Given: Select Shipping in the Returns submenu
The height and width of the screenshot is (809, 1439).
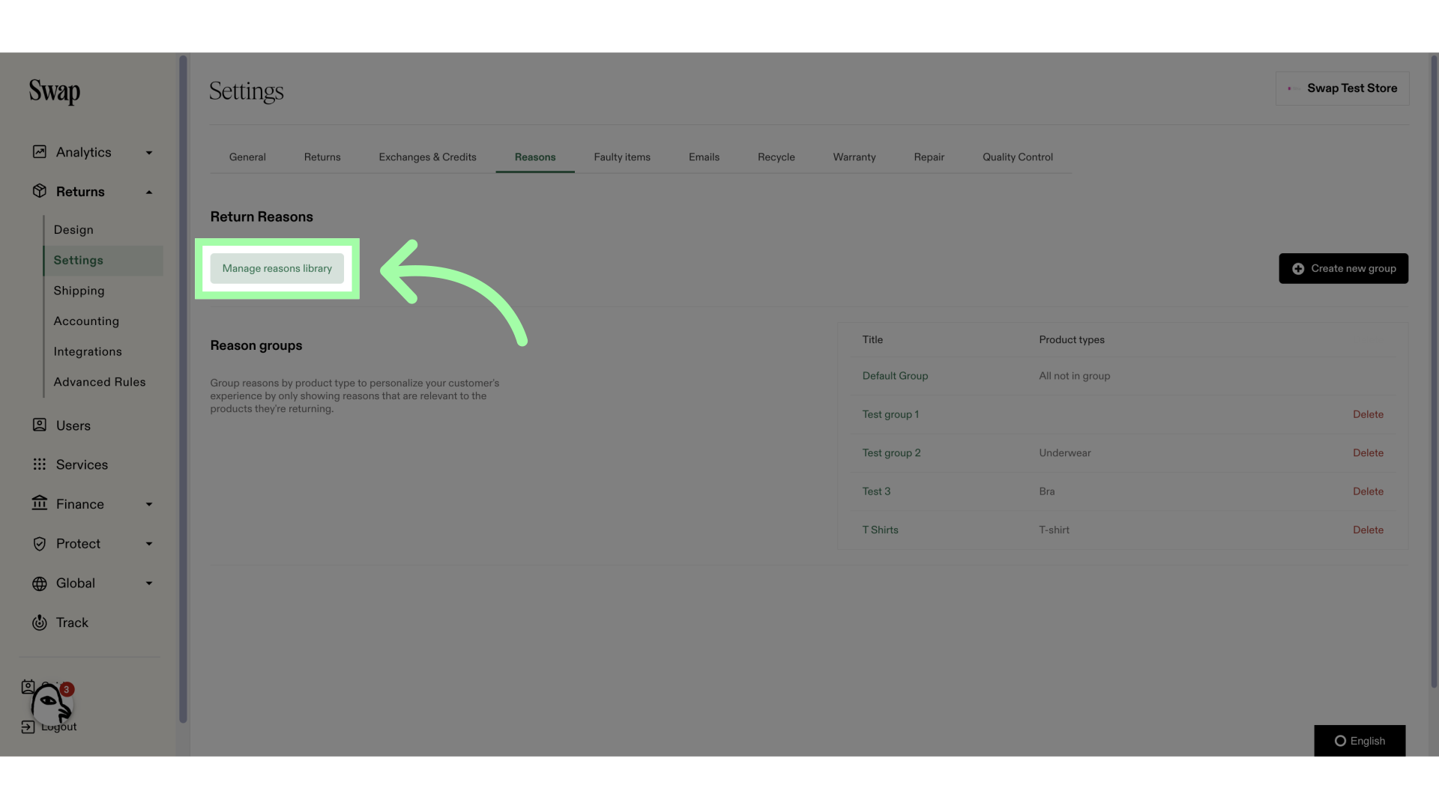Looking at the screenshot, I should click(x=79, y=291).
